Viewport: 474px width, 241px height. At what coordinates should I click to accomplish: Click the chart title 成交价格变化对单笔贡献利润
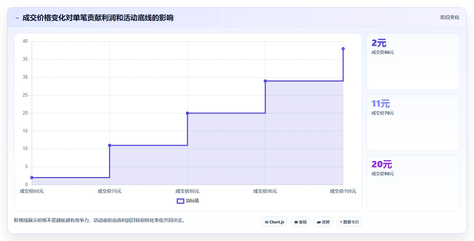pyautogui.click(x=98, y=18)
